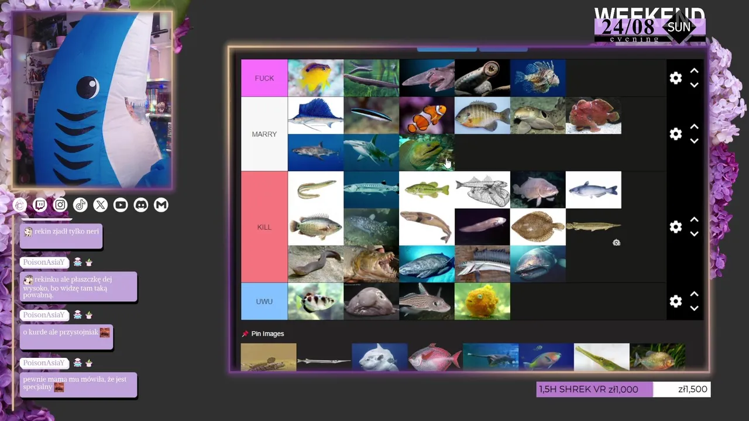Move the KILL tier row down
The image size is (749, 421).
tap(694, 234)
